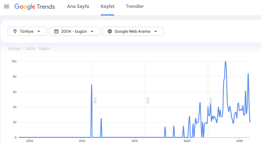The width and height of the screenshot is (261, 143).
Task: Select the Keşfet tab
Action: tap(107, 6)
